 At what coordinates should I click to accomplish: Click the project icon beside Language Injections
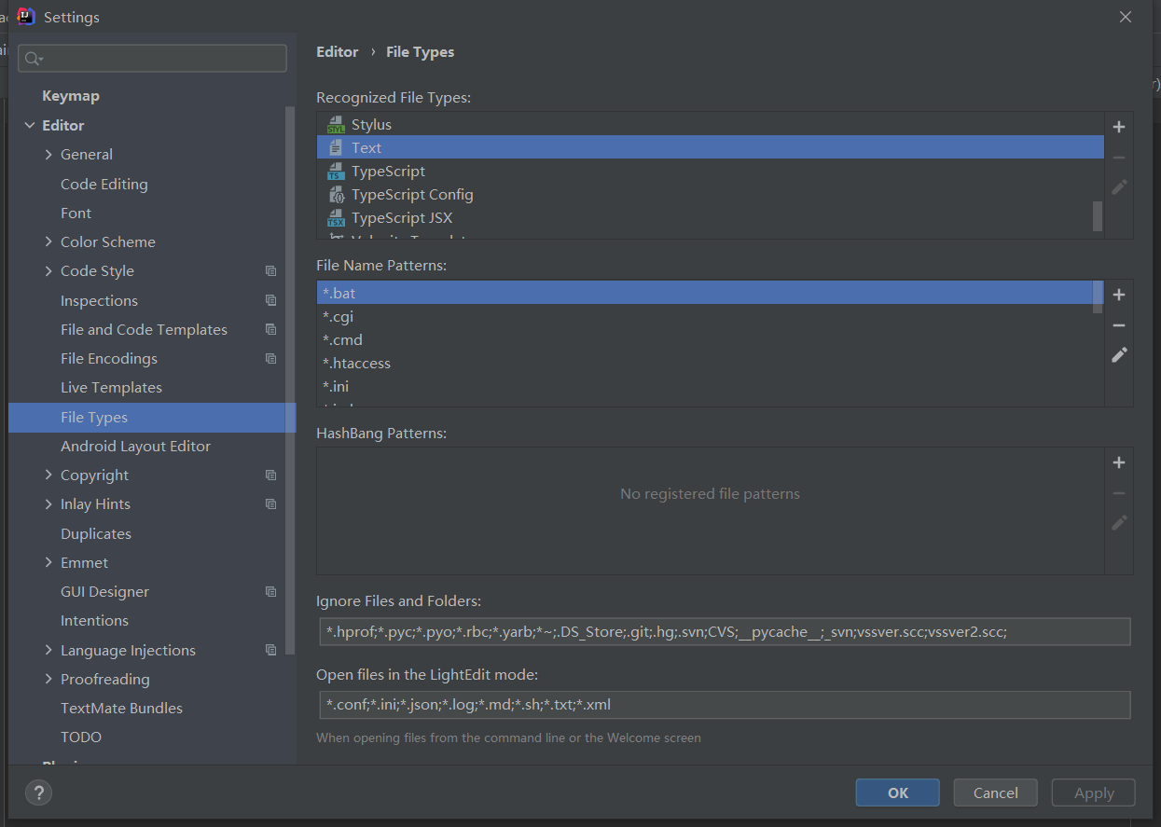pyautogui.click(x=270, y=650)
